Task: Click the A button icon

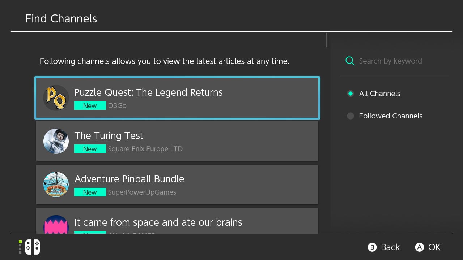Action: point(419,247)
